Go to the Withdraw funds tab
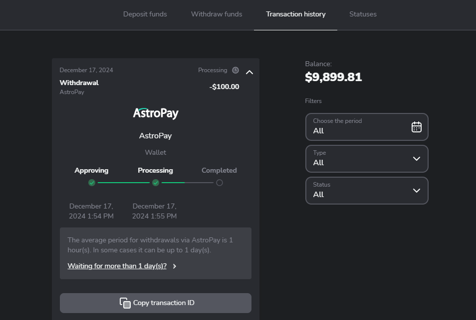 217,14
